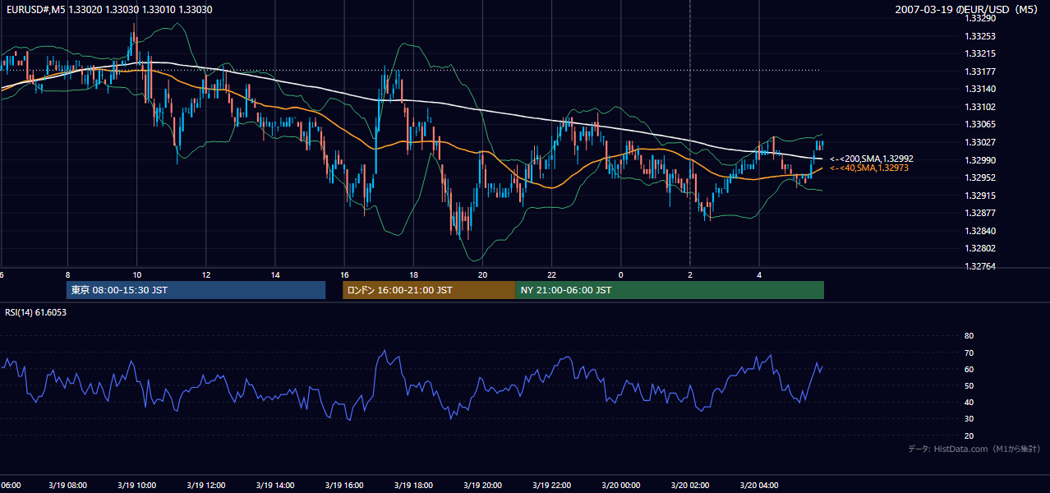Click RSI axis level 40
The width and height of the screenshot is (1050, 493).
[x=969, y=402]
